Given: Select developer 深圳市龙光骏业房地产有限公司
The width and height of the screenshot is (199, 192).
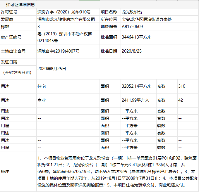Looking at the screenshot, I should [66, 19].
